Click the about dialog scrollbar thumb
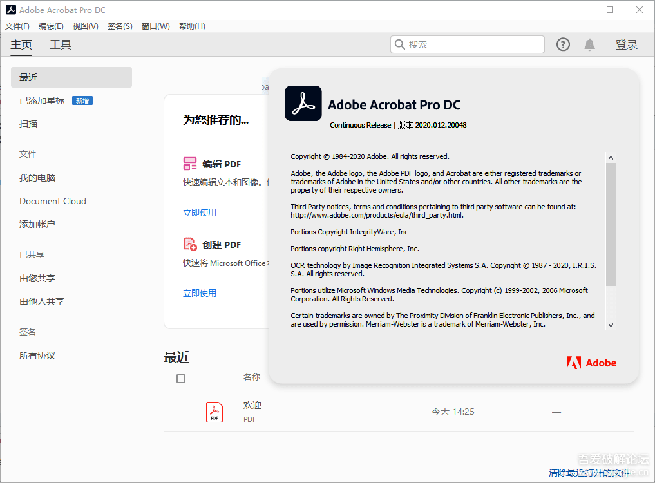 pyautogui.click(x=611, y=224)
